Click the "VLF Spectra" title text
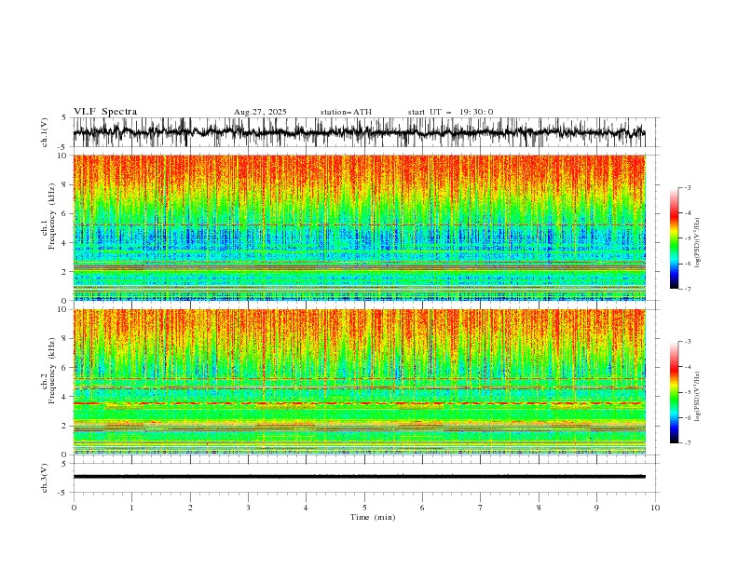738x570 pixels. pyautogui.click(x=105, y=112)
